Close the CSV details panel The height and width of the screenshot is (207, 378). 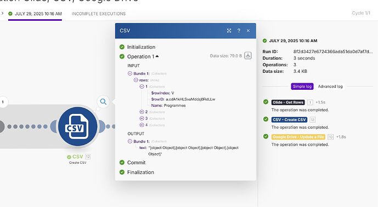[x=248, y=31]
